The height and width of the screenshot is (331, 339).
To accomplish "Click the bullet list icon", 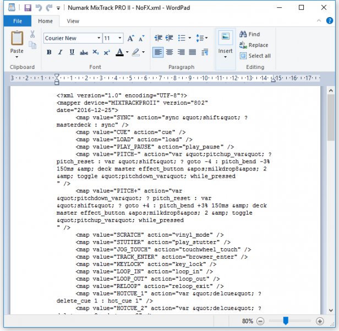I will (182, 38).
